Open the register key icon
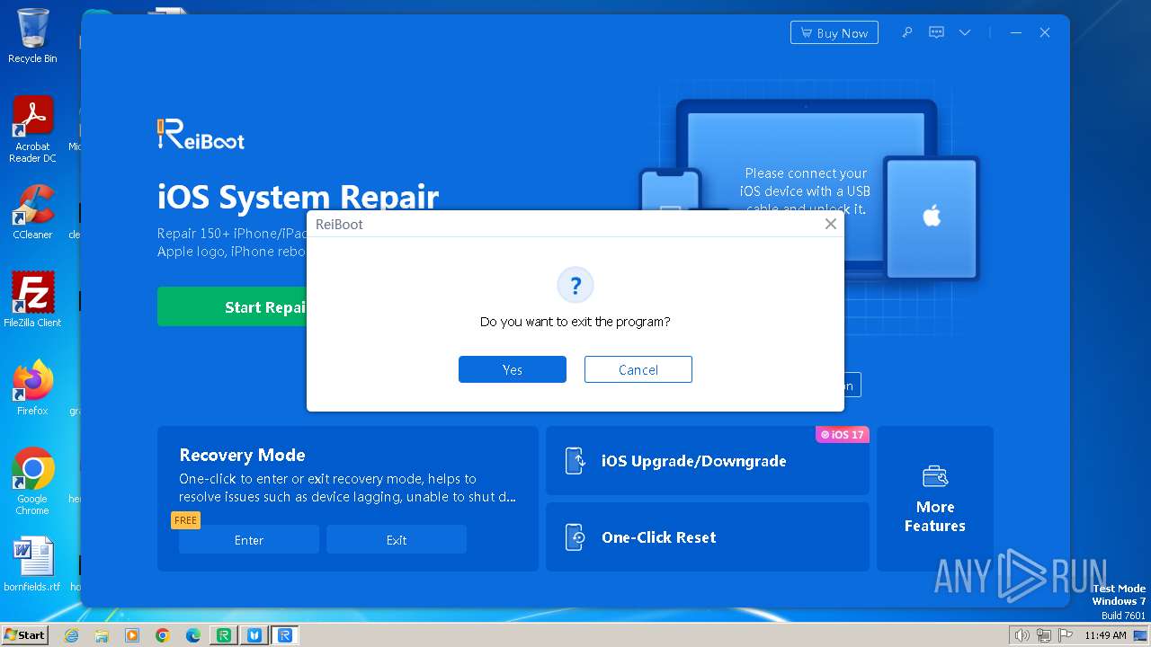The height and width of the screenshot is (647, 1151). pos(907,32)
